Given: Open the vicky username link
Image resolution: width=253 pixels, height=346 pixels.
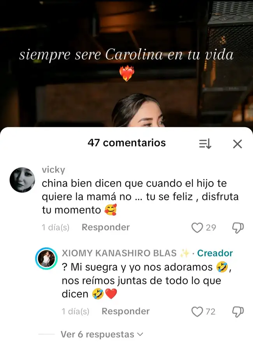Looking at the screenshot, I should [x=53, y=170].
